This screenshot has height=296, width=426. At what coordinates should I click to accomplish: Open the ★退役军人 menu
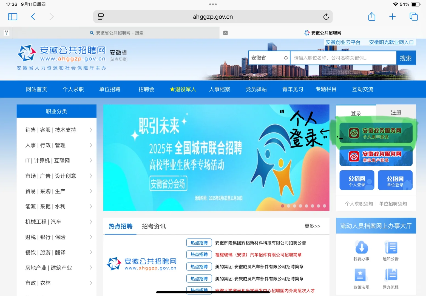tap(183, 89)
